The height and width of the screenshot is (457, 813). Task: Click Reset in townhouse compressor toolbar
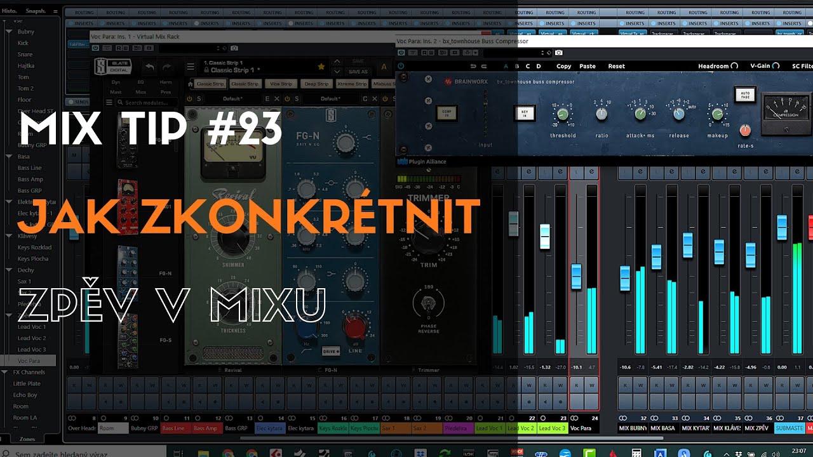pyautogui.click(x=616, y=66)
